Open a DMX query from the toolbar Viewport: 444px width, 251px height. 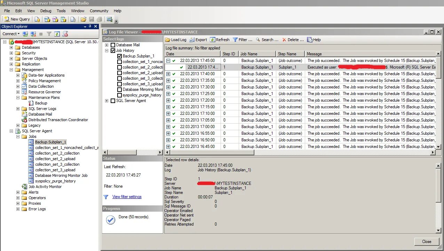[x=55, y=19]
